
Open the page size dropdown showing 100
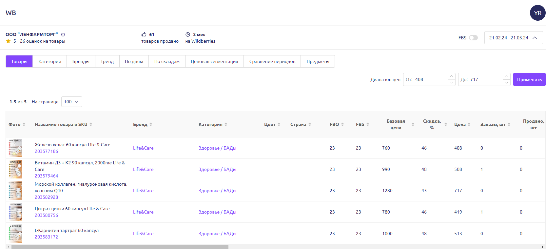coord(71,102)
